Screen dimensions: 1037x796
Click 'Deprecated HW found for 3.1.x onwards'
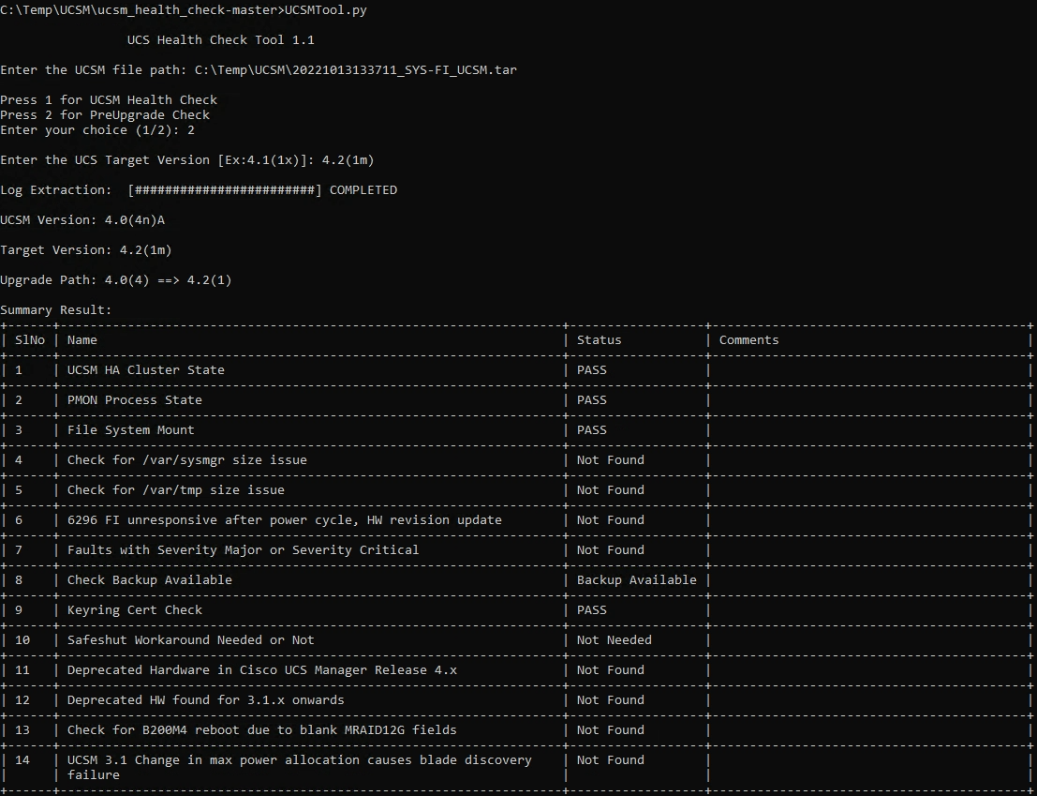pos(205,700)
